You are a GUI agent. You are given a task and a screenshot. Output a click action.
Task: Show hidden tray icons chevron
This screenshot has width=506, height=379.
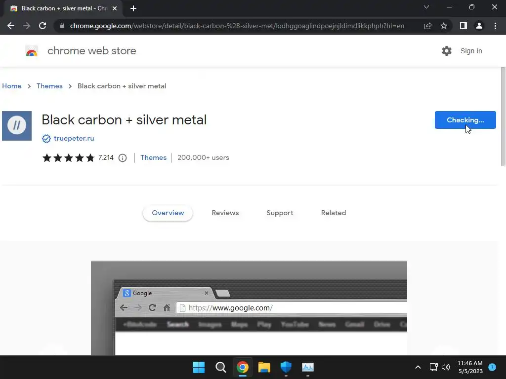(418, 367)
